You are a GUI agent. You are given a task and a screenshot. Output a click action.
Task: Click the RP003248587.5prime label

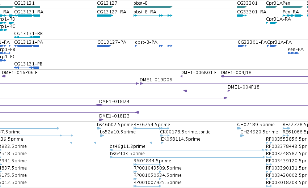(287, 153)
